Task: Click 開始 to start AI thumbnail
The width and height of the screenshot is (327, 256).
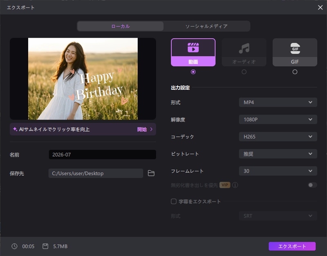Action: tap(142, 129)
